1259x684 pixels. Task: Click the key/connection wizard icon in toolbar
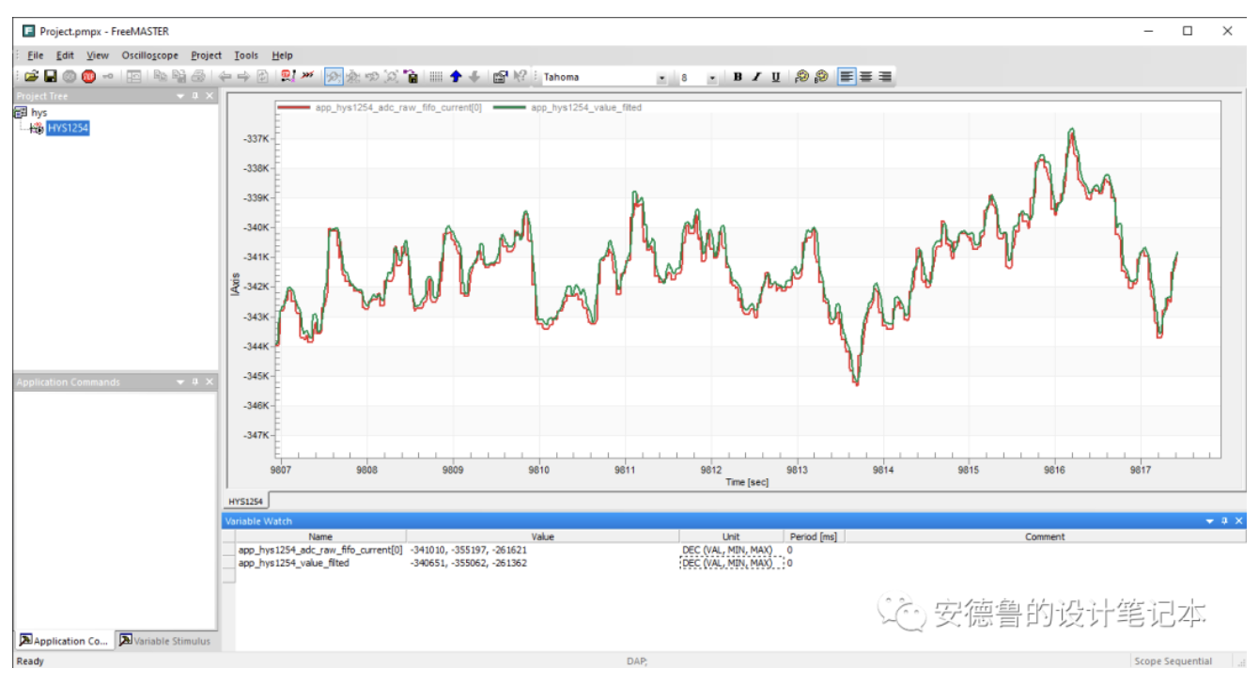coord(108,77)
